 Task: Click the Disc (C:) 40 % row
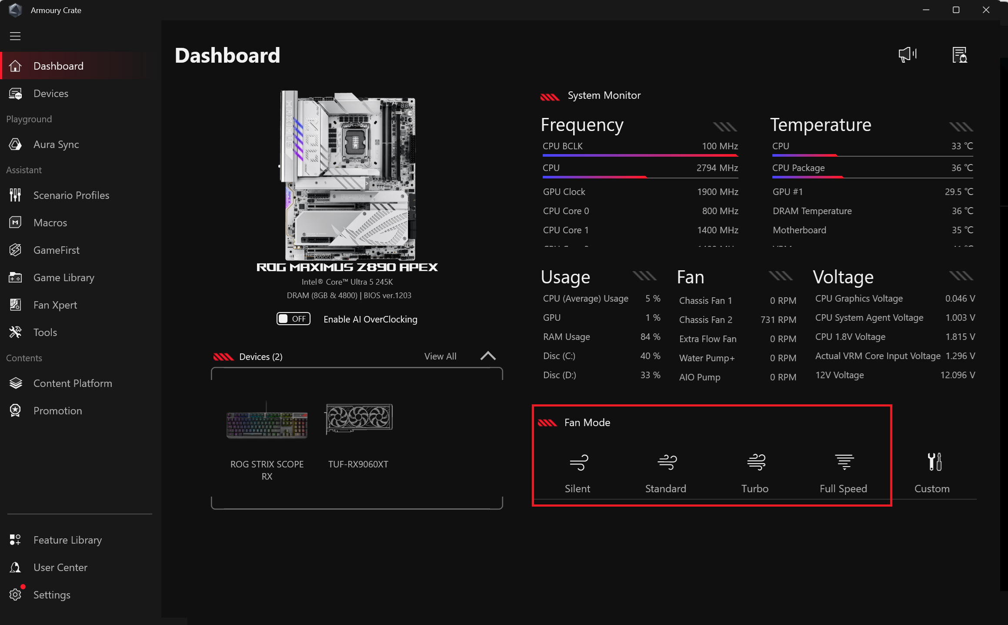(x=601, y=356)
